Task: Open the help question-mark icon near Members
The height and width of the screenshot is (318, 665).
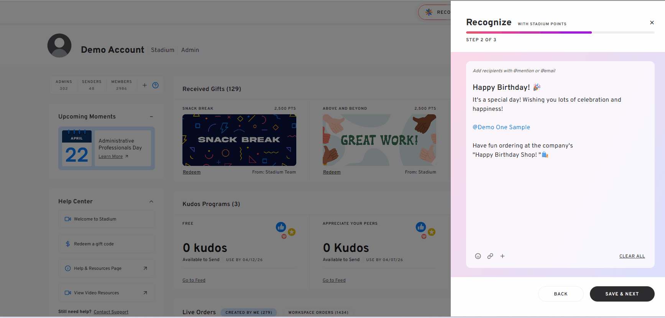Action: (x=155, y=85)
